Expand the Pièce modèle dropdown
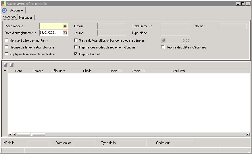Viewport: 252px width, 154px height. point(65,26)
